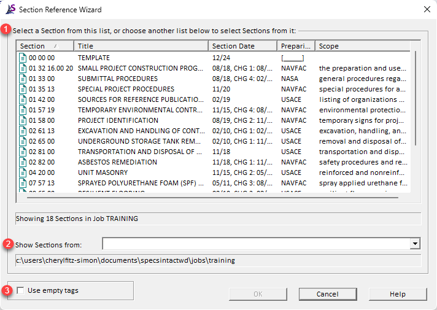Select SMALL PROJECT CONSTRUCTION PROG... title
This screenshot has width=437, height=310.
tap(141, 68)
